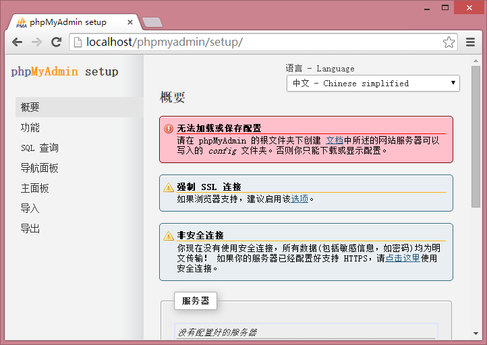Click warning icon beside 非安全连接
Viewport: 487px width, 345px height.
click(x=169, y=236)
